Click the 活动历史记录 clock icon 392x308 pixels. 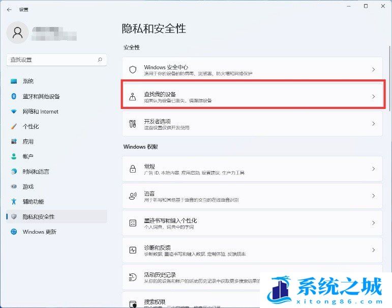tap(133, 277)
